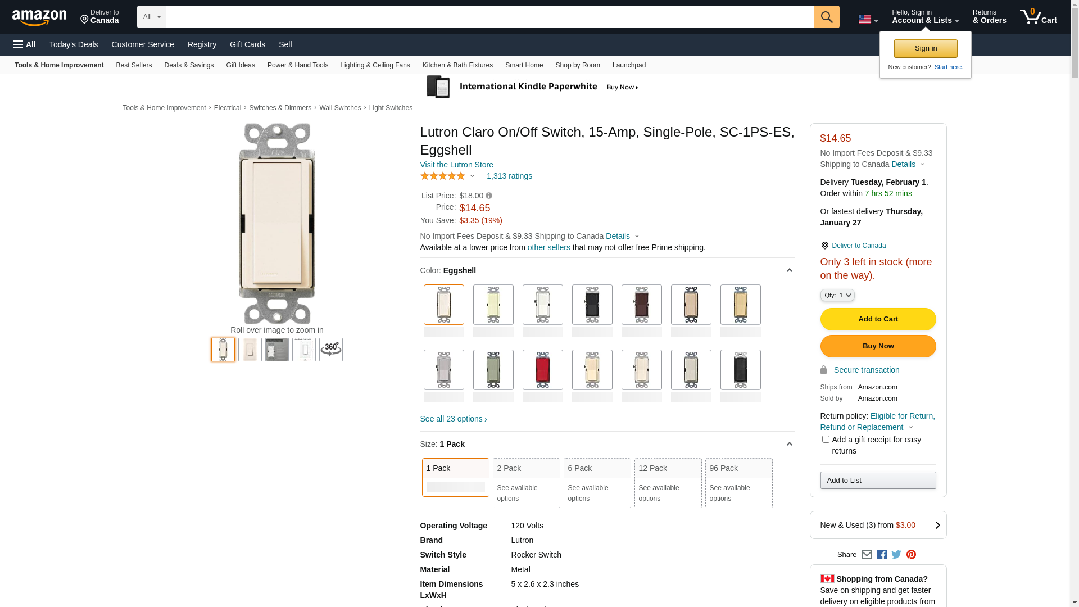Check the gift receipt checkbox
The width and height of the screenshot is (1079, 607).
[826, 440]
